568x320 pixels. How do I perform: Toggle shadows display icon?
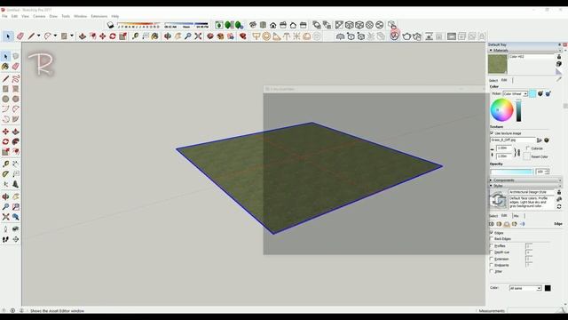(110, 25)
